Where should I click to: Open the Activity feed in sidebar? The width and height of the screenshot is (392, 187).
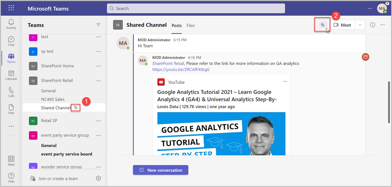(x=11, y=24)
